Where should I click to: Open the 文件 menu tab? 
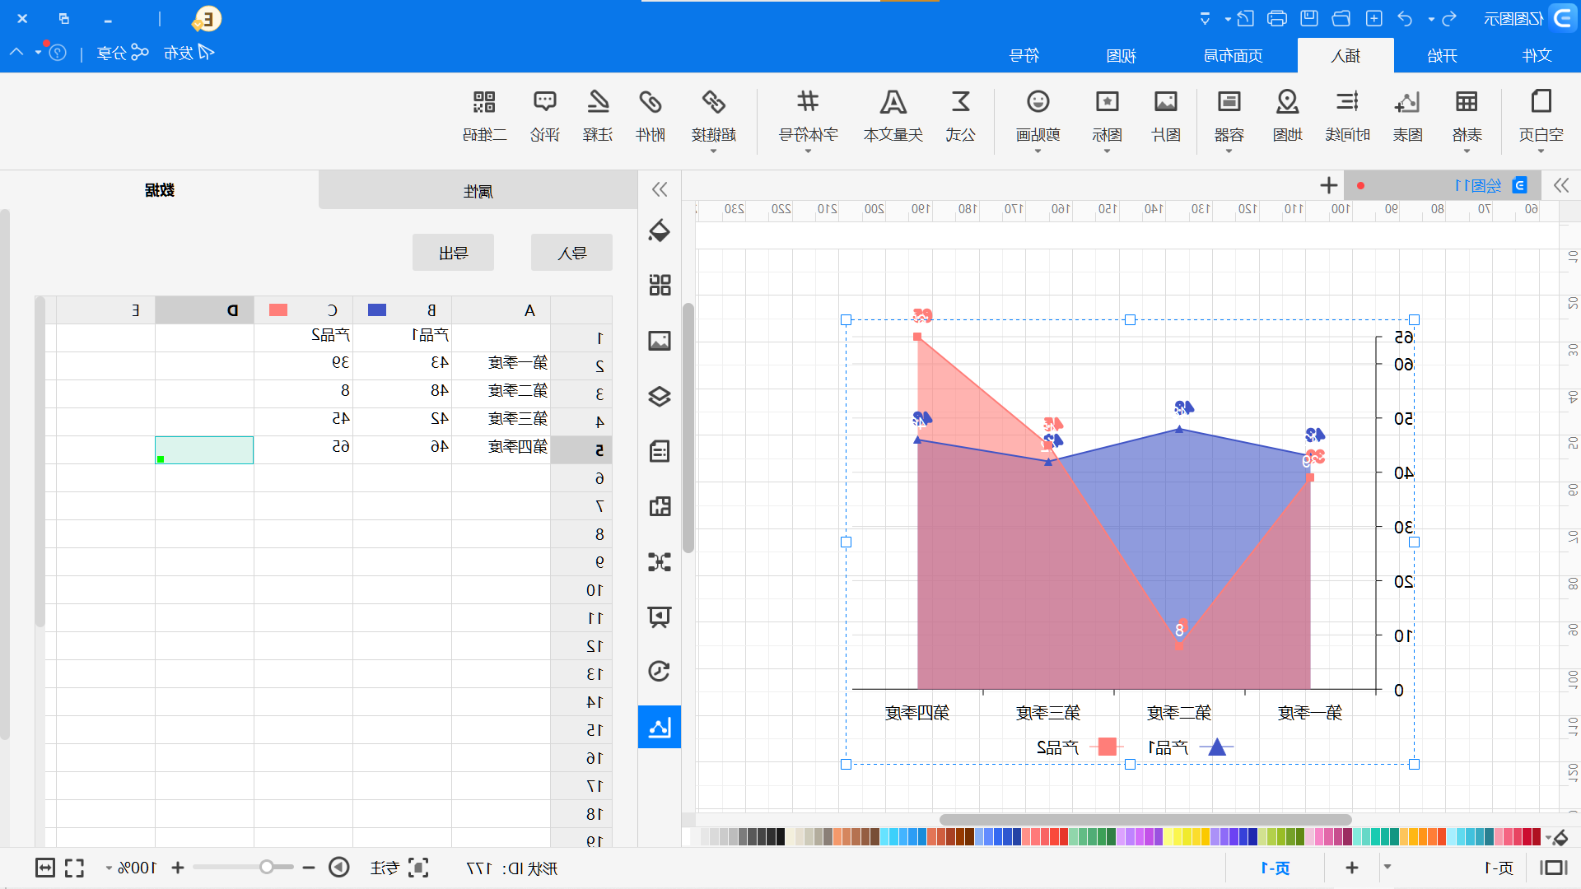(1537, 55)
